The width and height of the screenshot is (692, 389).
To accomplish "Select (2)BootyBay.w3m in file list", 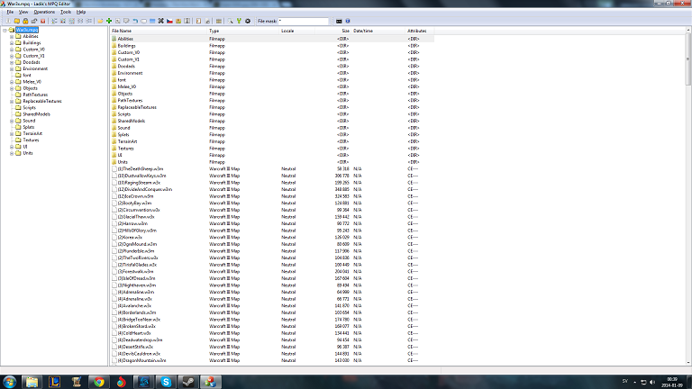I will point(134,204).
